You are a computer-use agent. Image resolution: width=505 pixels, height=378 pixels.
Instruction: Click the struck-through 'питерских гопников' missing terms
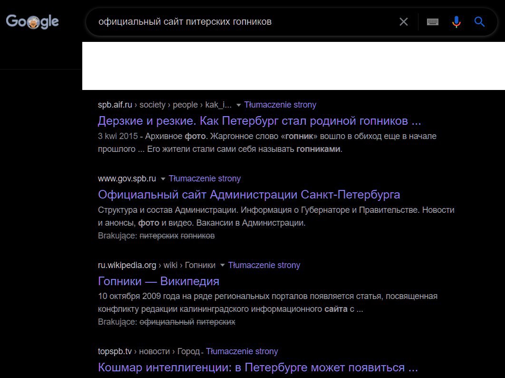click(177, 236)
